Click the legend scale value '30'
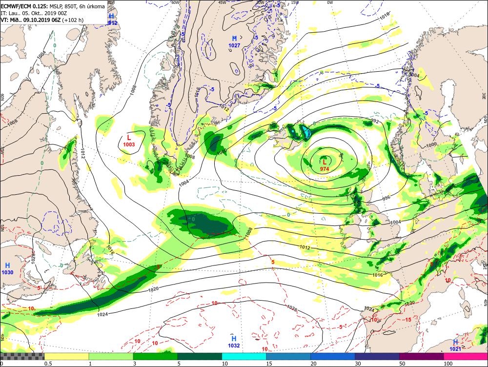488x367 pixels. [x=358, y=364]
